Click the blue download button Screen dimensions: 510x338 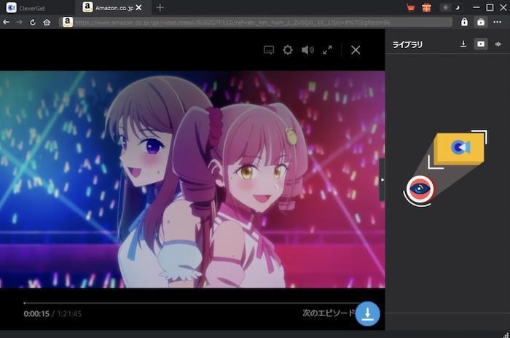[367, 314]
